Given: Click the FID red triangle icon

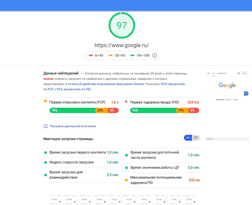Looking at the screenshot, I should [126, 101].
